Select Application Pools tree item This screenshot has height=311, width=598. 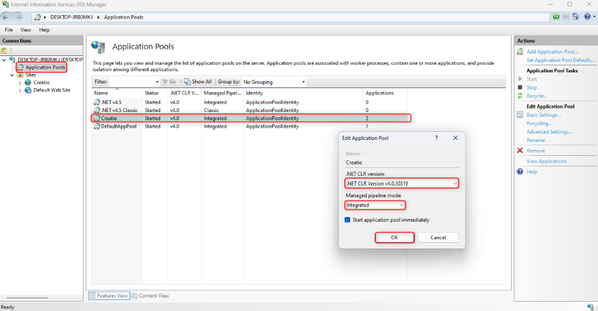45,67
